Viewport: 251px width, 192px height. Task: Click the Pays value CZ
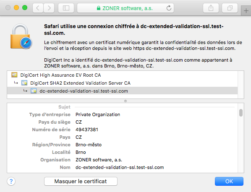tap(78, 137)
